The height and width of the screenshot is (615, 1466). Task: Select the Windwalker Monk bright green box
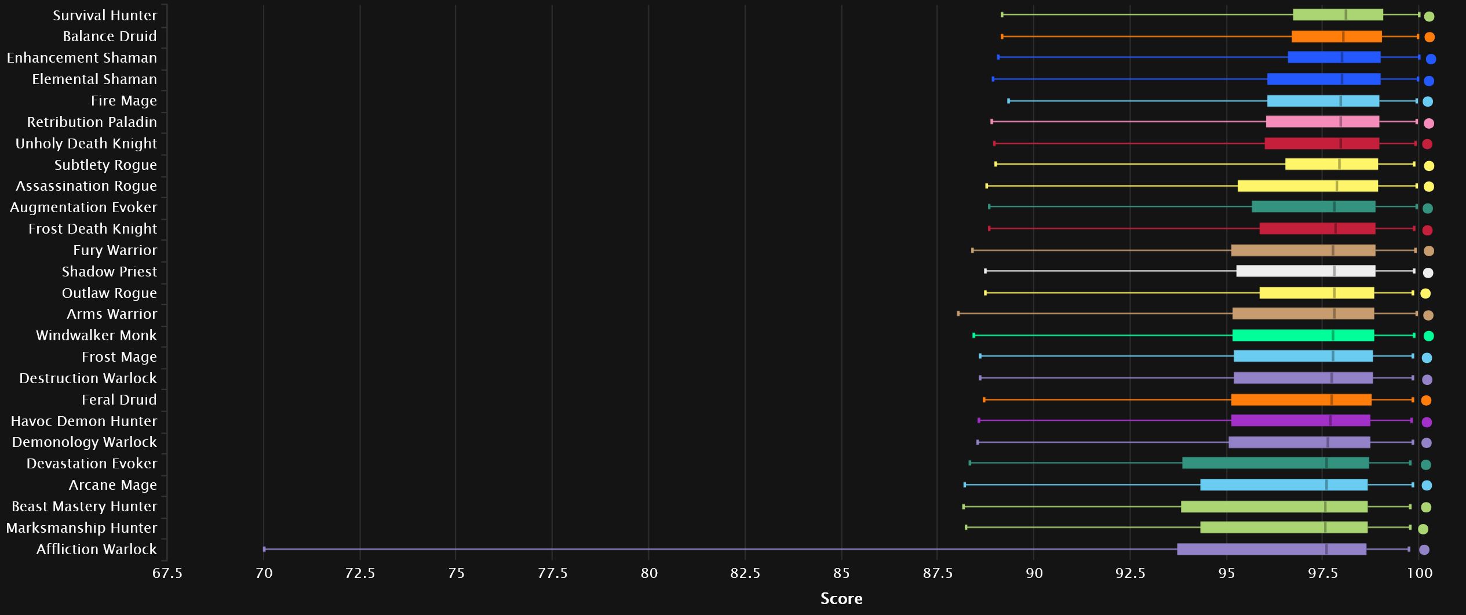pos(1304,335)
